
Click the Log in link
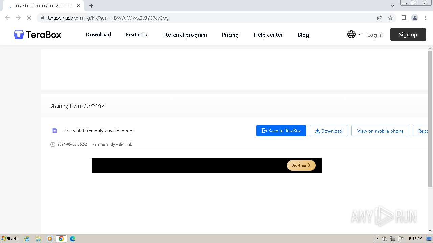tap(375, 35)
